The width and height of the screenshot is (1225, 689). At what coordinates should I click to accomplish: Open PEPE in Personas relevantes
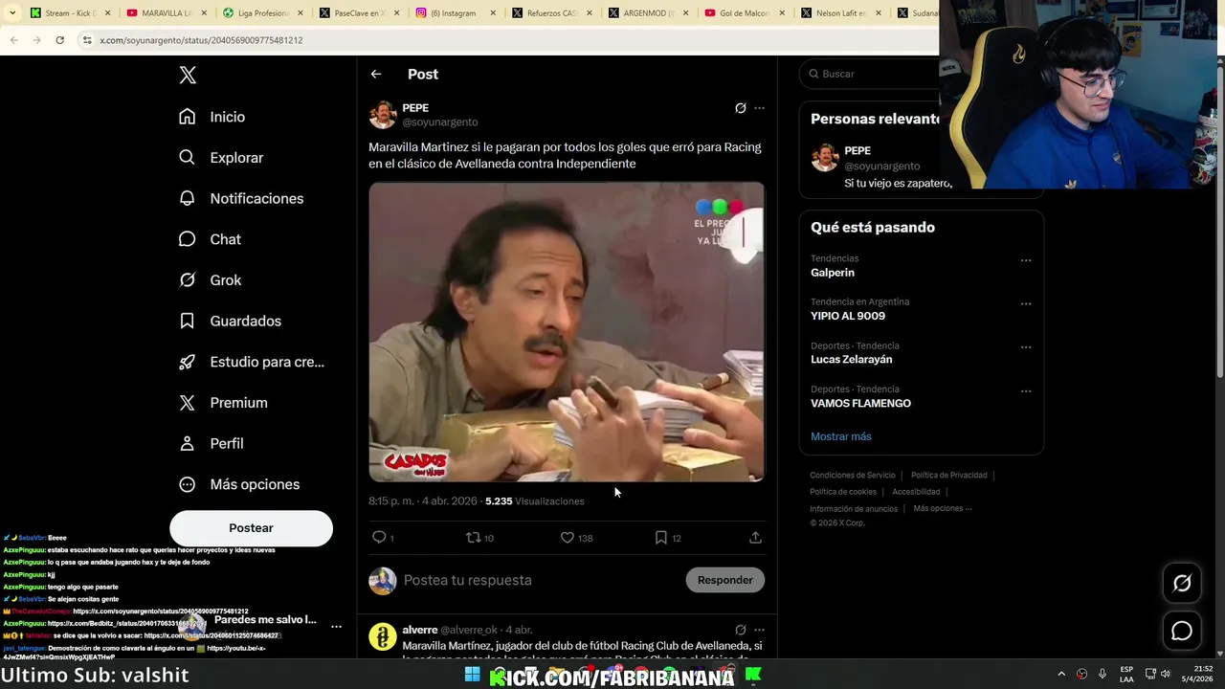tap(857, 150)
